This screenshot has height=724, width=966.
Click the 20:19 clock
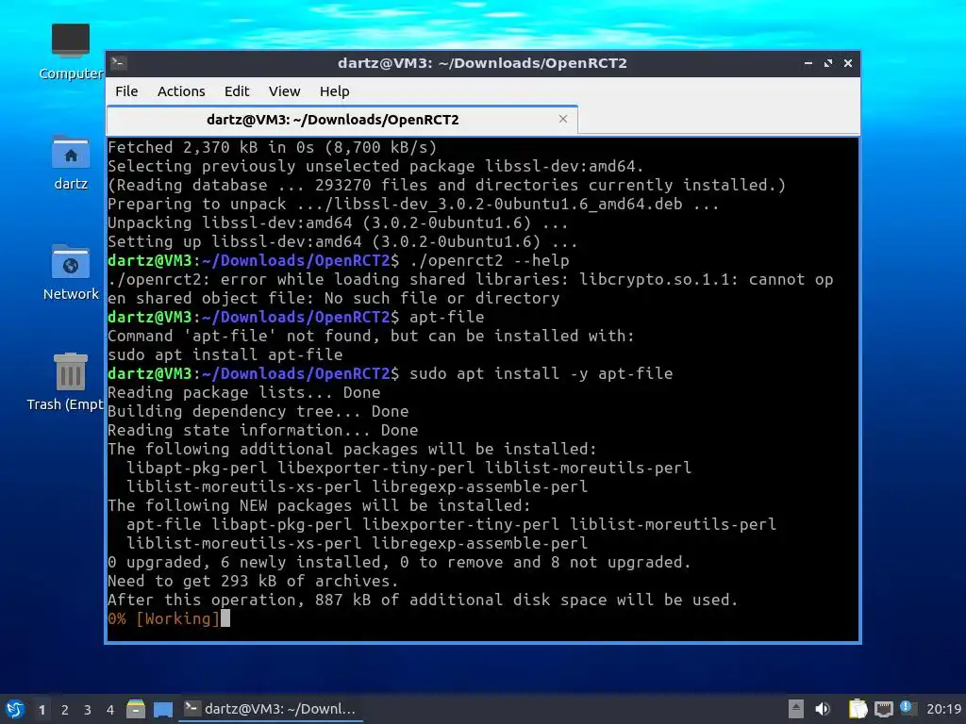point(943,709)
